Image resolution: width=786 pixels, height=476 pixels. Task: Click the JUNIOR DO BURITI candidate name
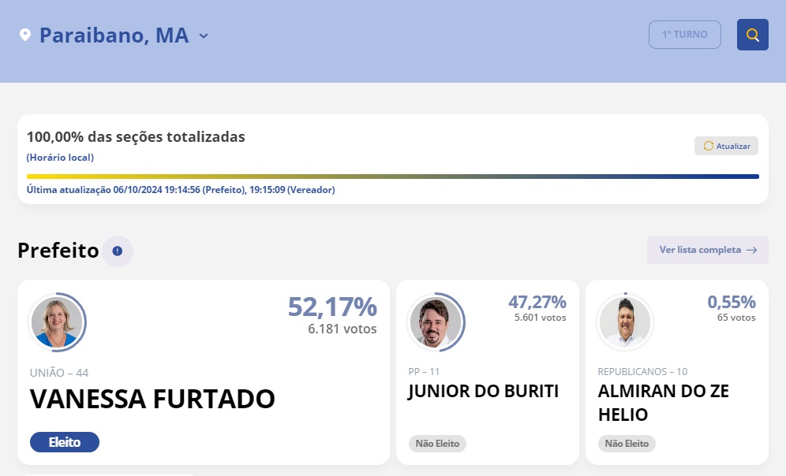[483, 392]
